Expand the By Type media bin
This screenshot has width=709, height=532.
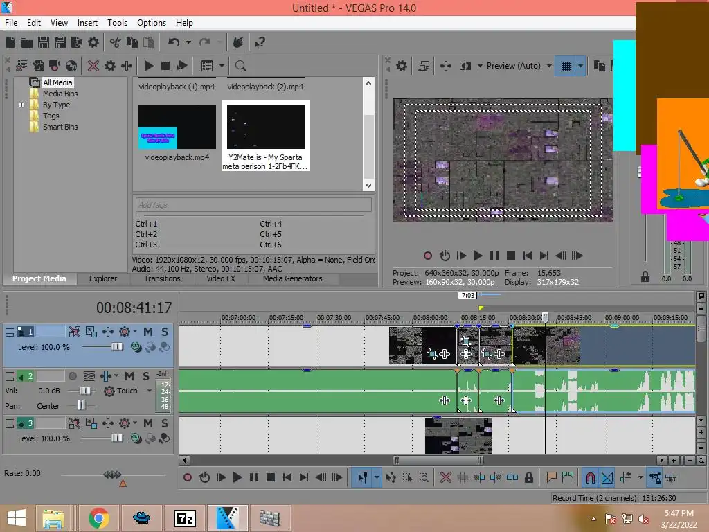[x=21, y=105]
